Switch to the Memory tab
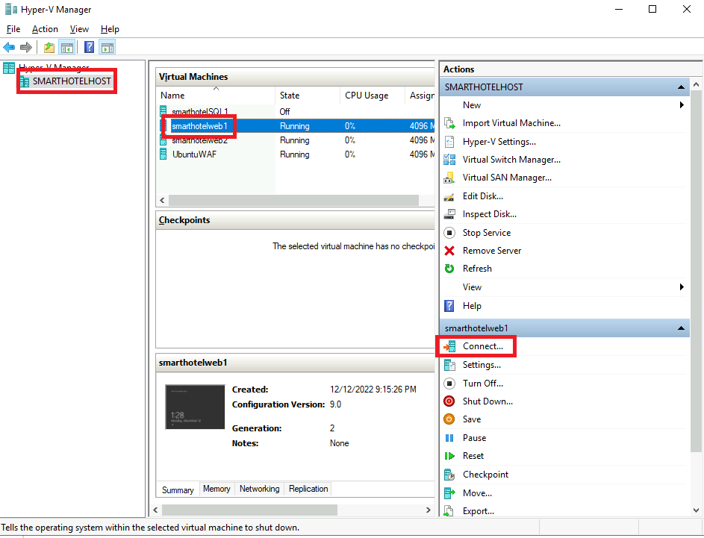The height and width of the screenshot is (538, 704). (x=217, y=489)
